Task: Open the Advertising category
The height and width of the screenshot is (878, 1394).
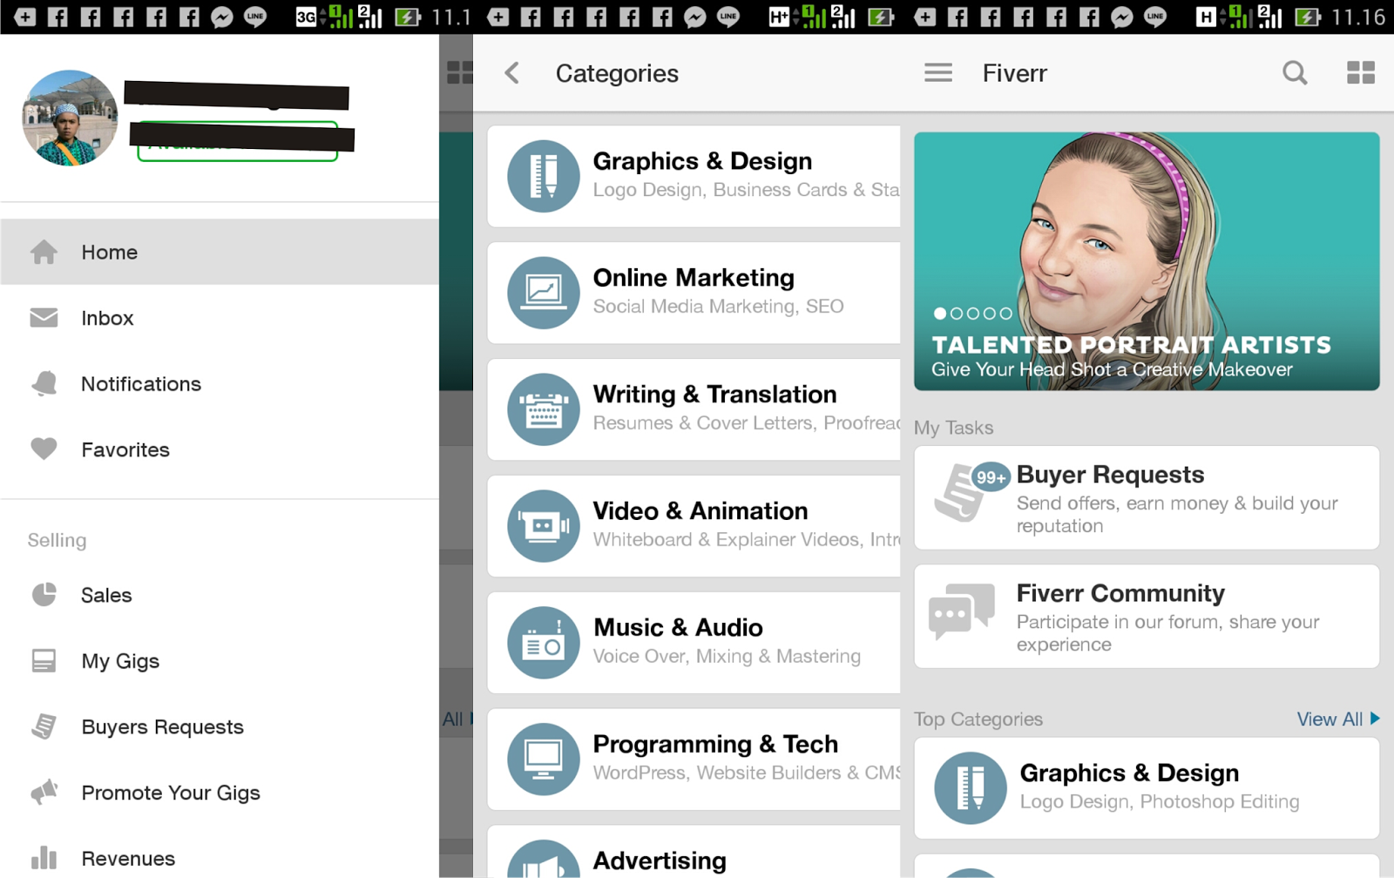Action: tap(694, 852)
